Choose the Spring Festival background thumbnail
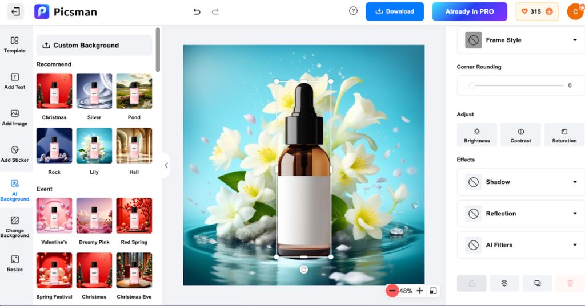The height and width of the screenshot is (306, 585). pos(54,270)
